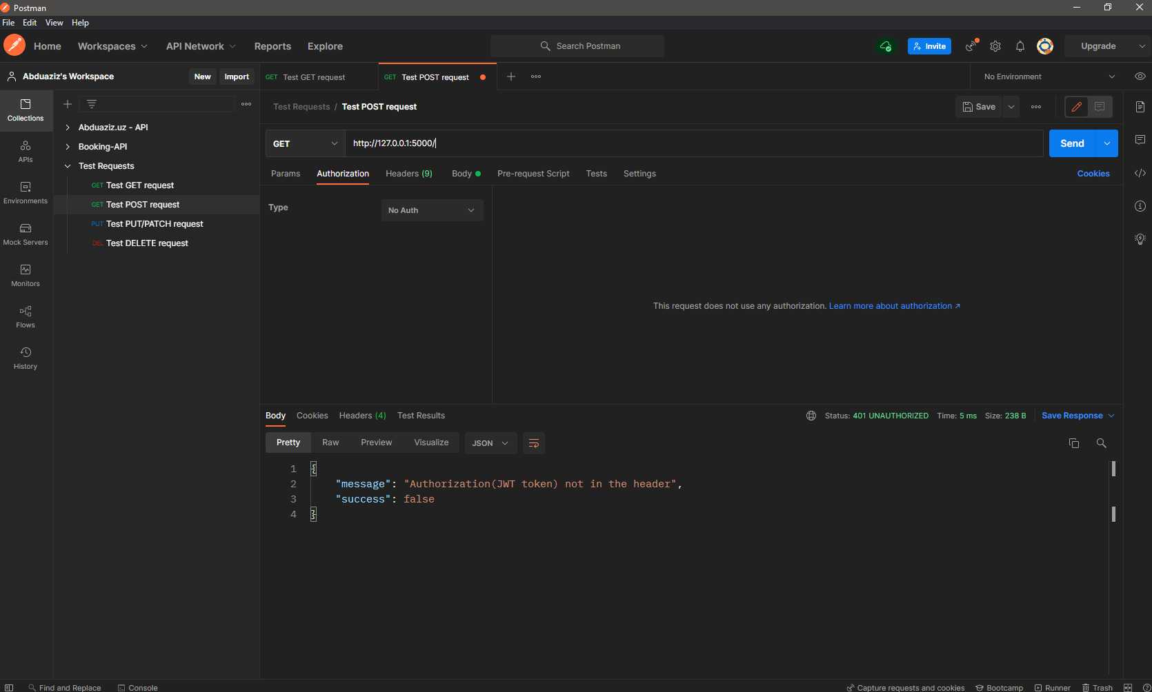1152x692 pixels.
Task: Open Learn more about authorization link
Action: click(894, 306)
